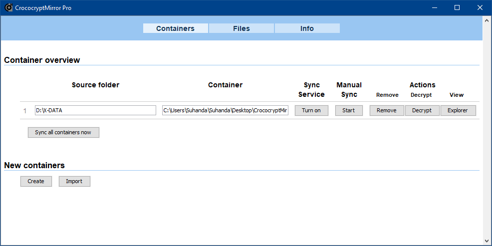Maximize the CrococryptMirror Pro window

pos(457,7)
